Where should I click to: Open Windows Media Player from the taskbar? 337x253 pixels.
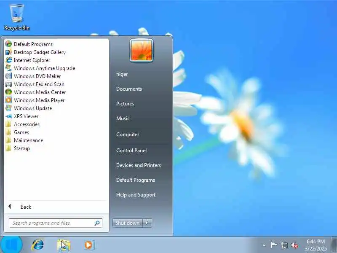pos(89,245)
